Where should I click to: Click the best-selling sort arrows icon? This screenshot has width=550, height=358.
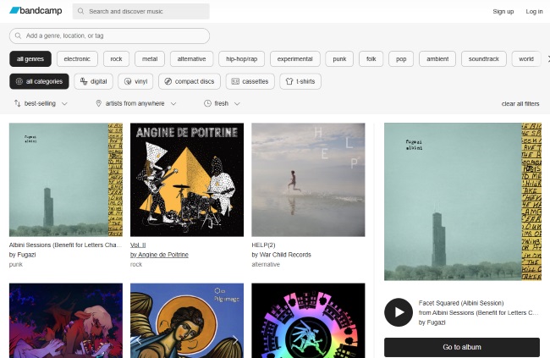17,103
